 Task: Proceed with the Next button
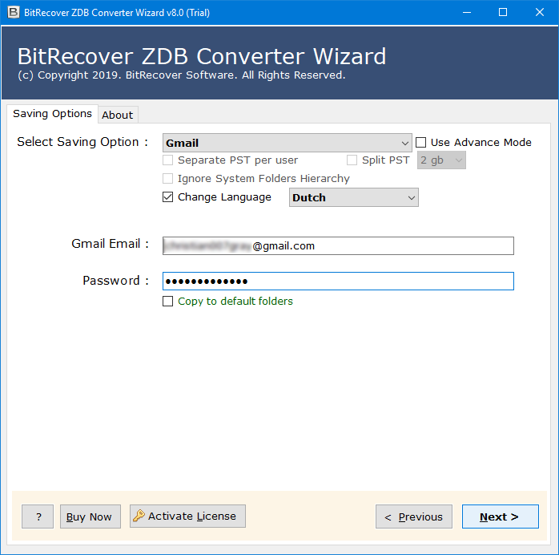click(x=501, y=517)
